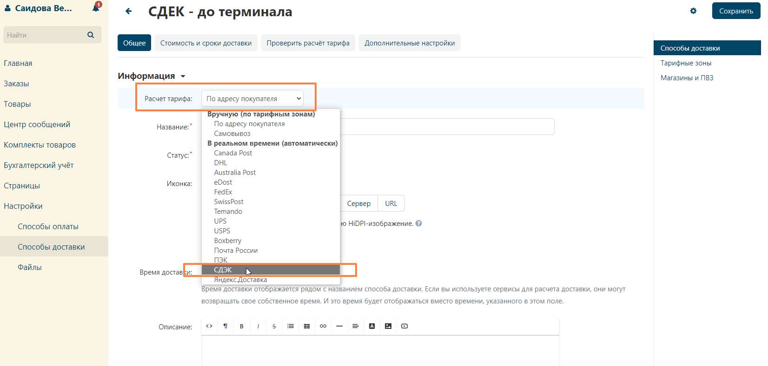Click the back arrow next to the title
The height and width of the screenshot is (366, 768).
pos(129,11)
